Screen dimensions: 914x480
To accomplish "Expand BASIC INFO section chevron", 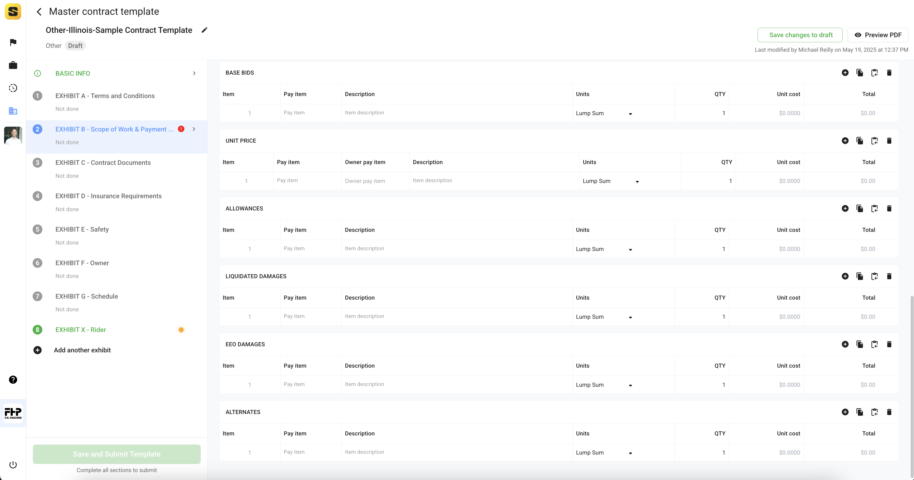I will point(194,73).
